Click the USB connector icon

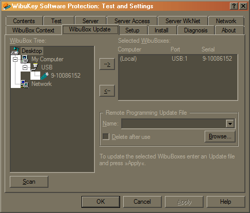(x=35, y=67)
